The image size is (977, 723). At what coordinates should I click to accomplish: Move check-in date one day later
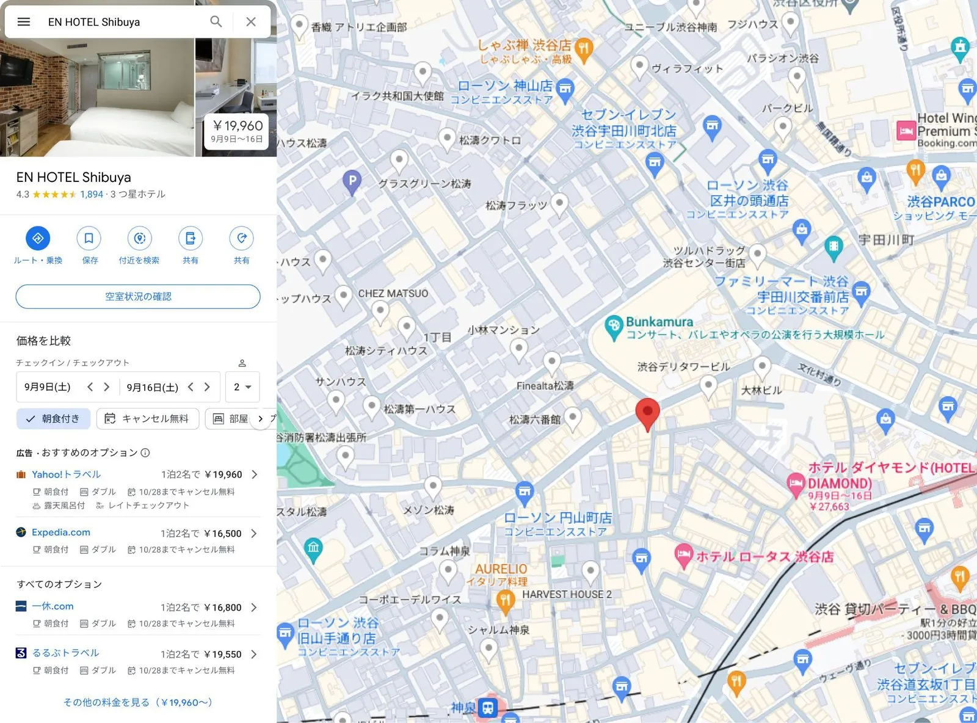point(107,387)
